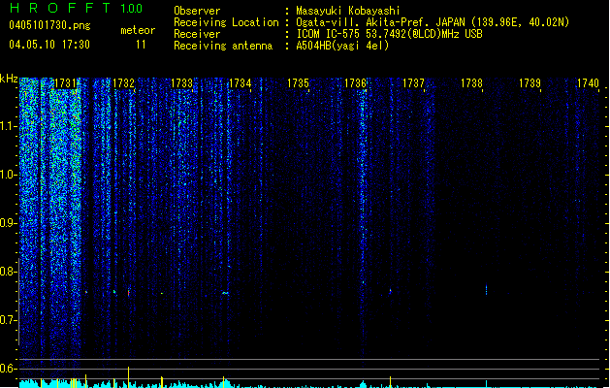Click the 1737 time marker
The image size is (610, 388).
(413, 83)
